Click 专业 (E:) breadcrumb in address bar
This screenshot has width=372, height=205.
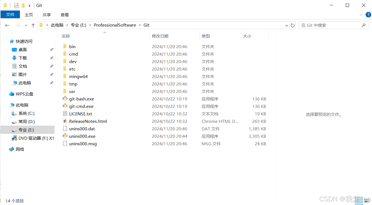click(x=79, y=25)
